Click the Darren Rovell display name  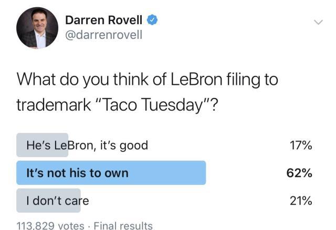click(104, 20)
